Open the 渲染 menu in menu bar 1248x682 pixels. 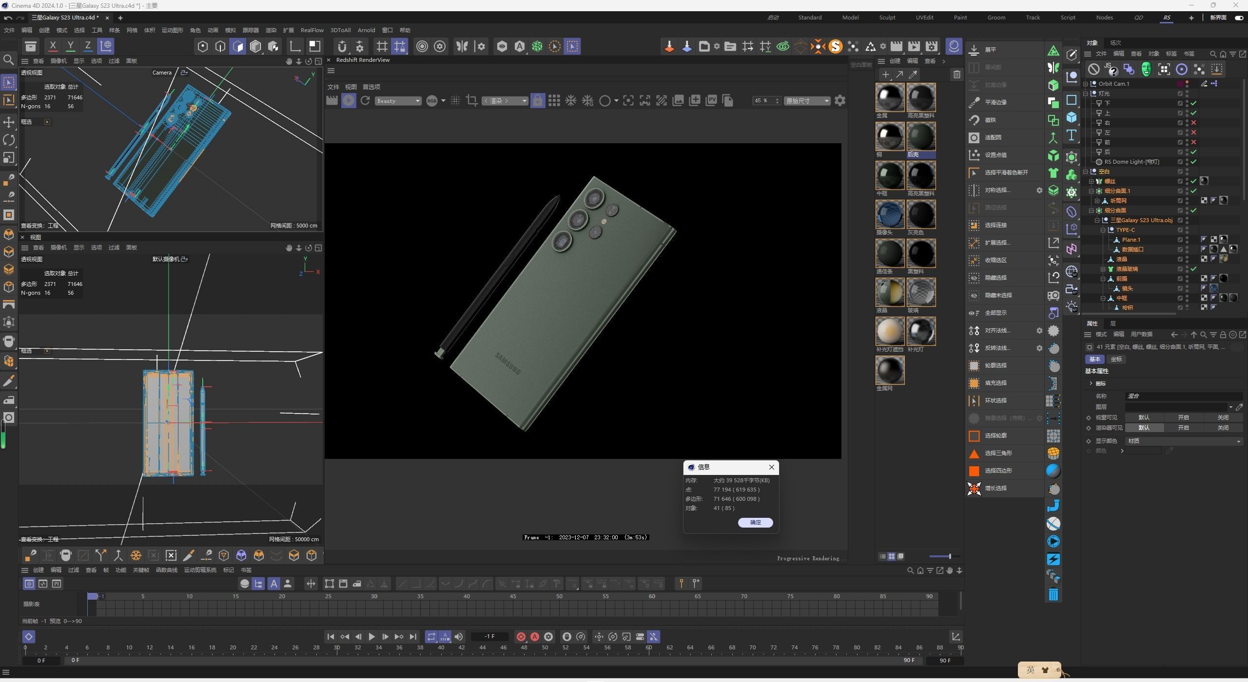271,30
